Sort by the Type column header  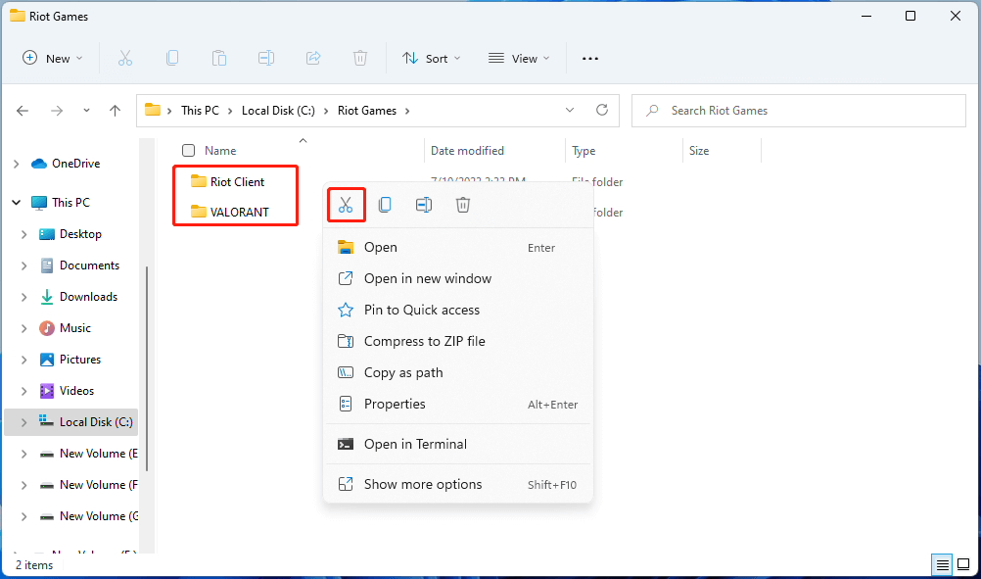click(x=584, y=151)
